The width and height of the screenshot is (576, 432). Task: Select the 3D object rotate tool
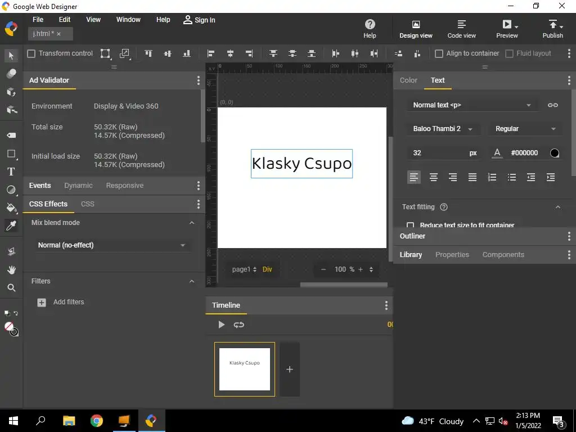(11, 92)
